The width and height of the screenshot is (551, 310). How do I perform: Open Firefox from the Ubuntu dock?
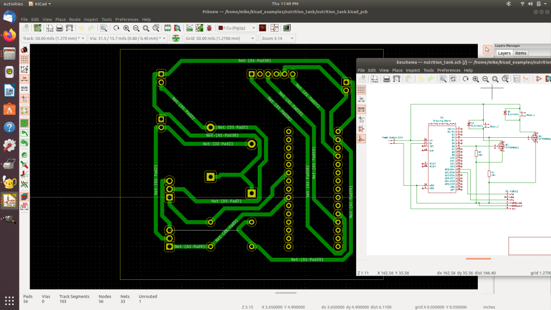(9, 36)
